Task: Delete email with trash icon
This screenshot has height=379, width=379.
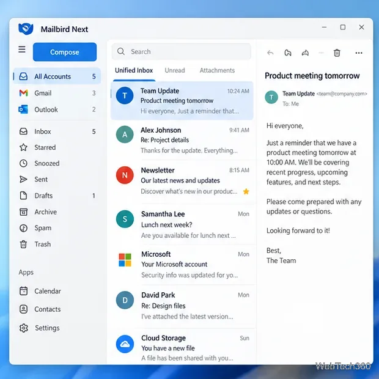Action: click(337, 53)
